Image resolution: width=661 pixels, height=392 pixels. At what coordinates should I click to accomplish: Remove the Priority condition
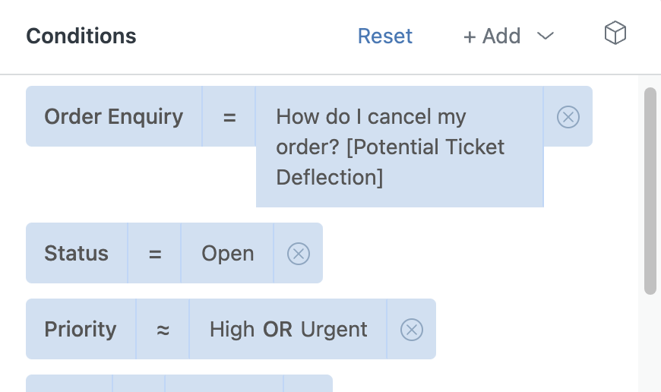(x=412, y=329)
